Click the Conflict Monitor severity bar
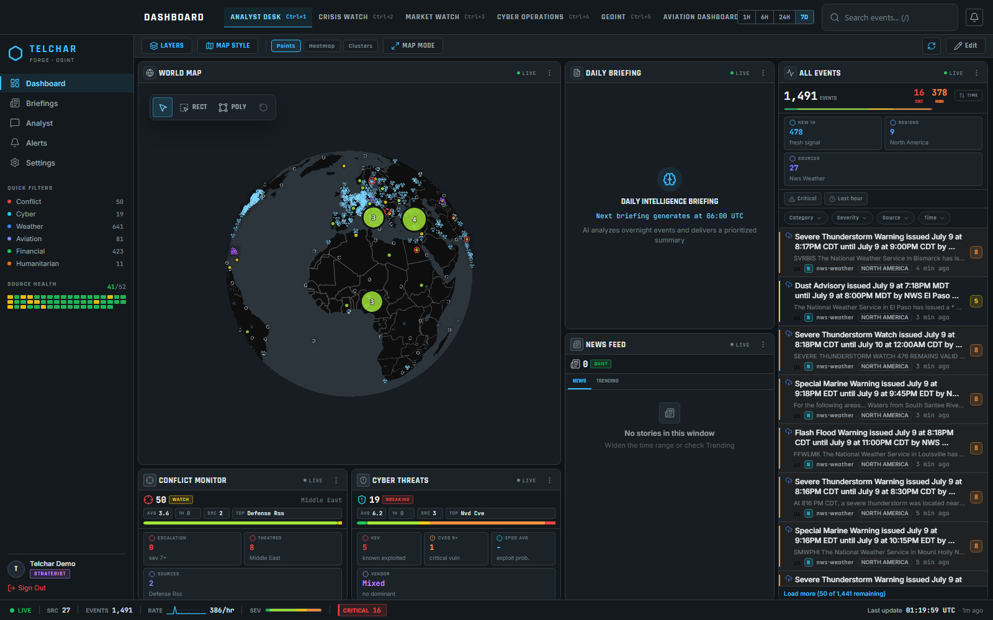Screen dimensions: 993x620 click(x=243, y=523)
